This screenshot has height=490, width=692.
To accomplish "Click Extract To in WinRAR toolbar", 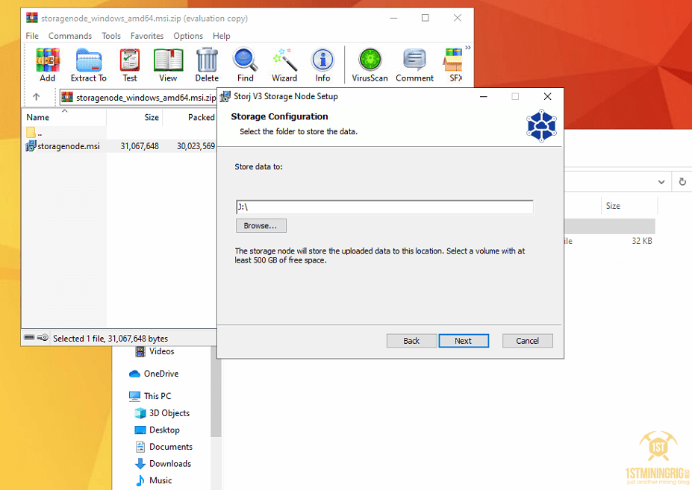I will coord(88,65).
